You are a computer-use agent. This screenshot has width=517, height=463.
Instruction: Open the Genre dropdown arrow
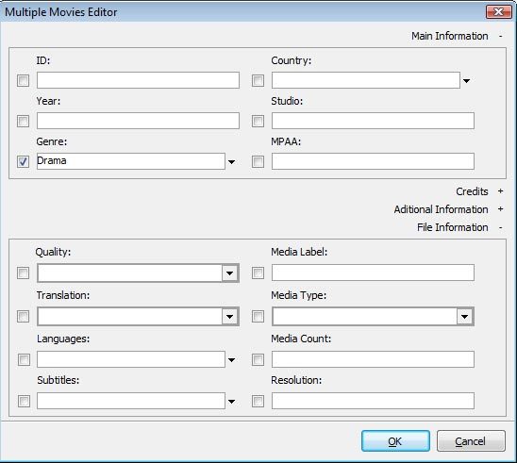[232, 162]
